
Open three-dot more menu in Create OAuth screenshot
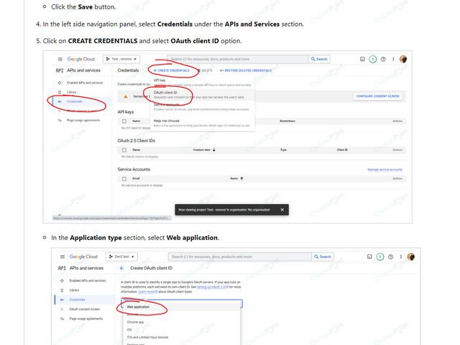[400, 257]
